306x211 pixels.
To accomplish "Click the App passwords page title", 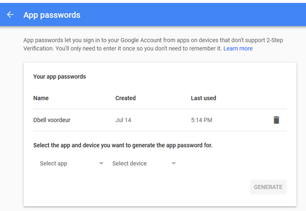I will (52, 15).
